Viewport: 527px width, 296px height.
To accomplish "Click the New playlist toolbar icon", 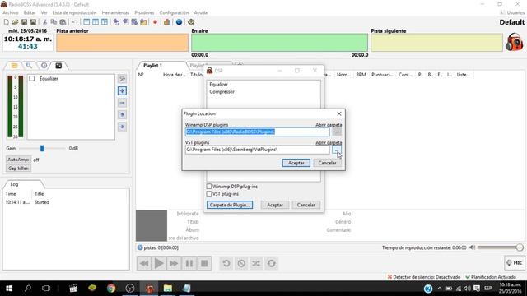I will [6, 22].
